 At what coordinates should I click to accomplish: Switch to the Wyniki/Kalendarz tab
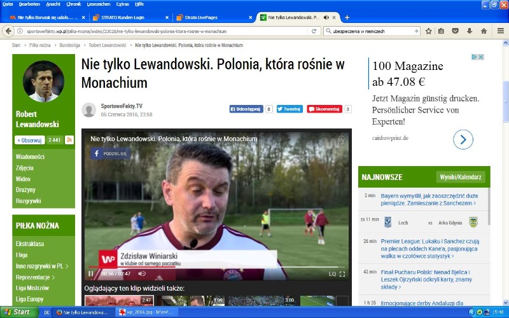pos(461,177)
